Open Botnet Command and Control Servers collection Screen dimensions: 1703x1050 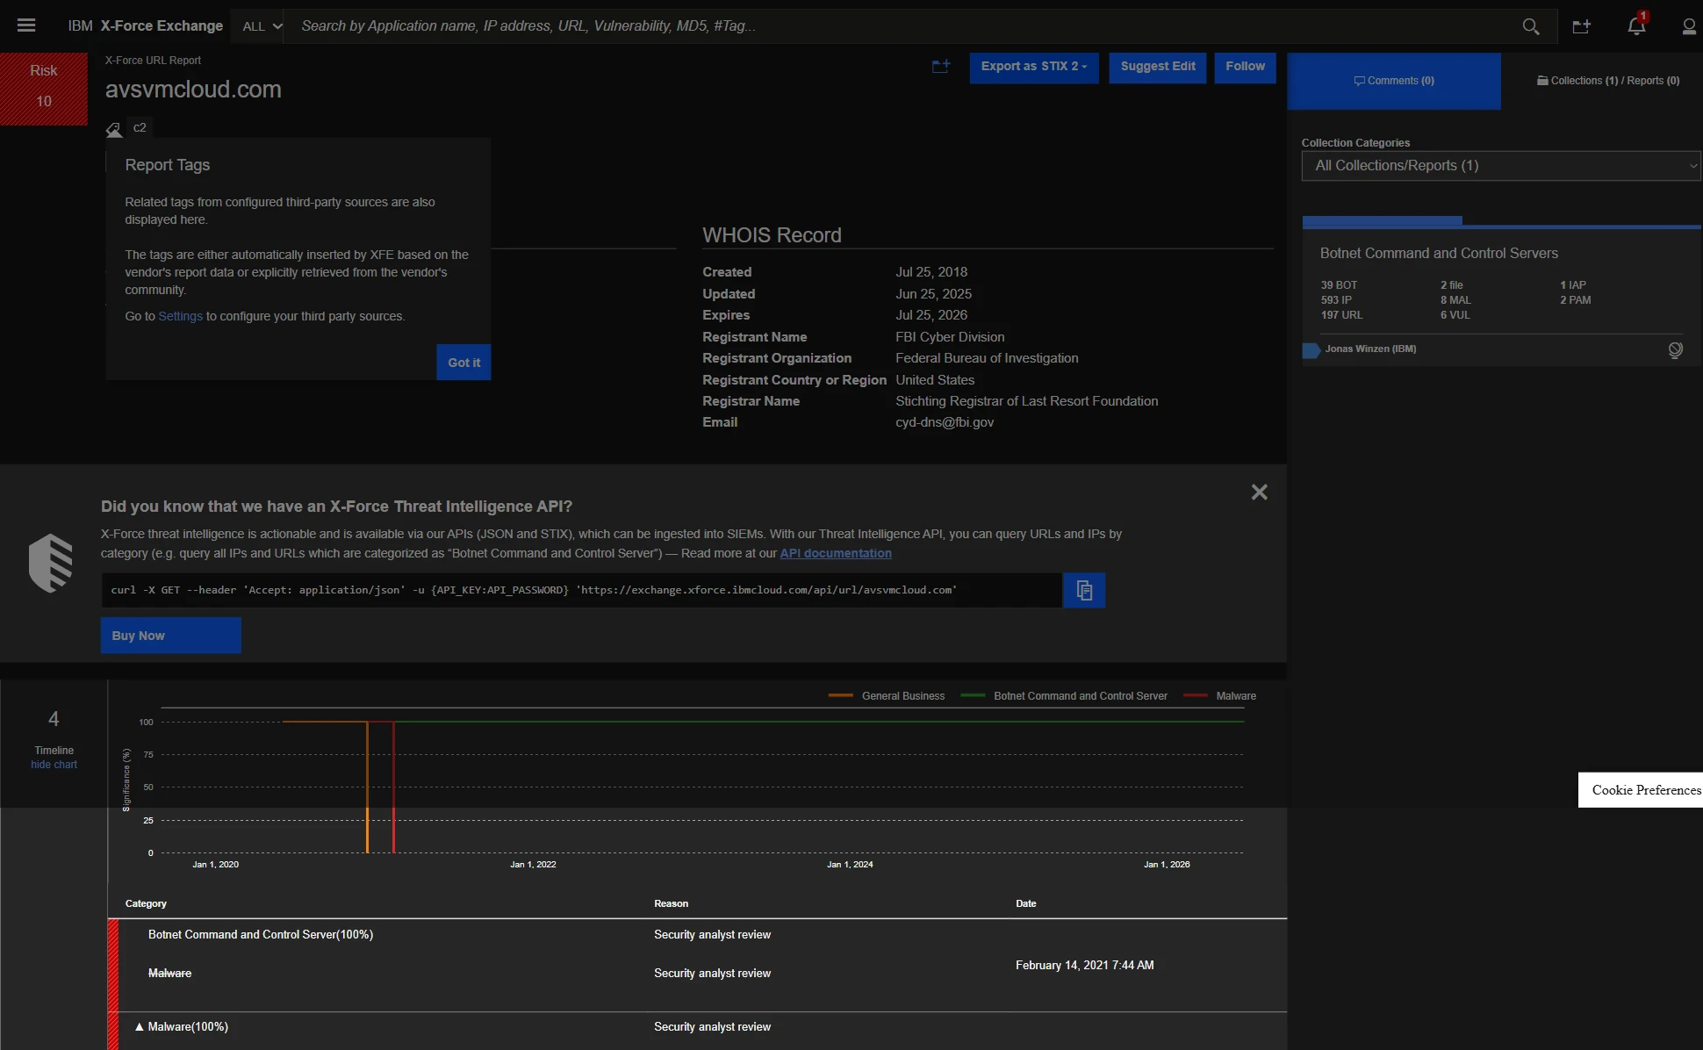tap(1439, 254)
